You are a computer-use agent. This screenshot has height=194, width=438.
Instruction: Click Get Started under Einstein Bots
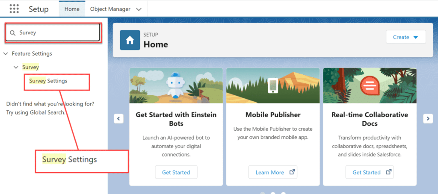point(176,172)
